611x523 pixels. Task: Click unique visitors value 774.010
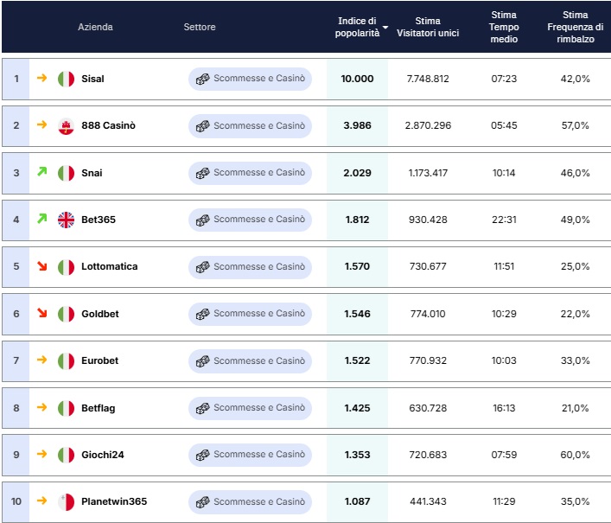pyautogui.click(x=428, y=314)
